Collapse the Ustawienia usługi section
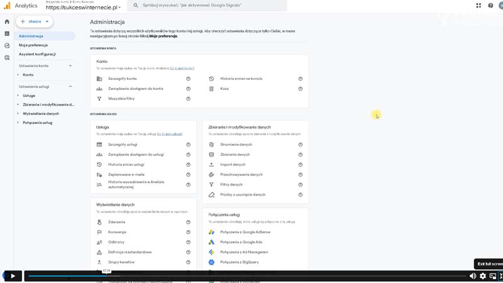 tap(70, 87)
